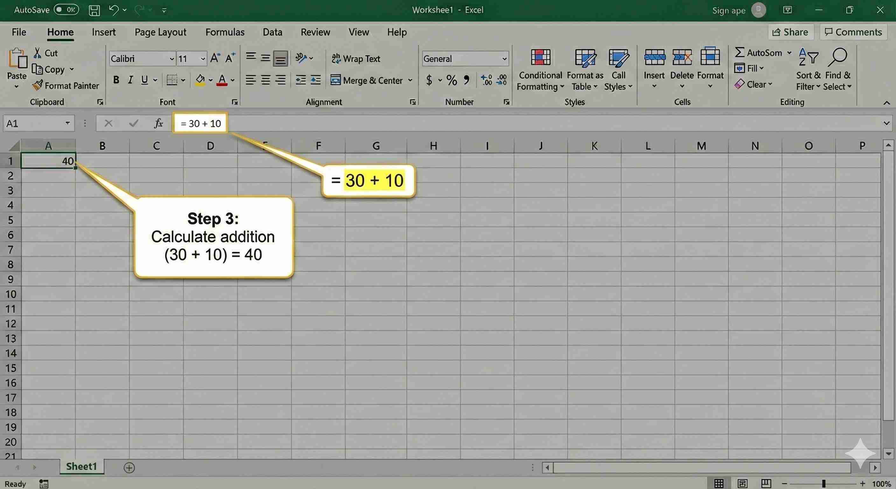Select the Format Painter tool

coord(66,85)
